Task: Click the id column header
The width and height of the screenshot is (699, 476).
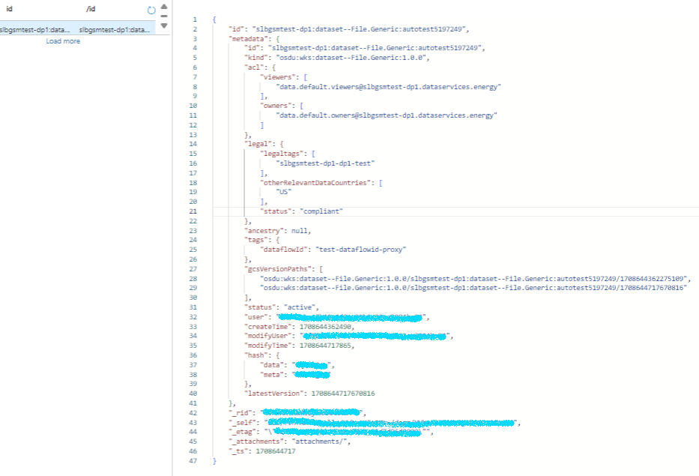Action: pos(9,9)
